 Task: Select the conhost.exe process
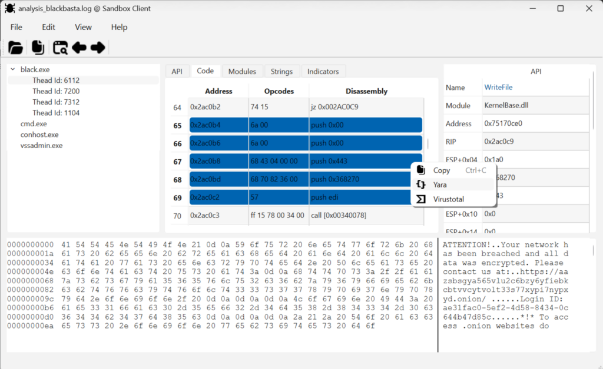39,135
